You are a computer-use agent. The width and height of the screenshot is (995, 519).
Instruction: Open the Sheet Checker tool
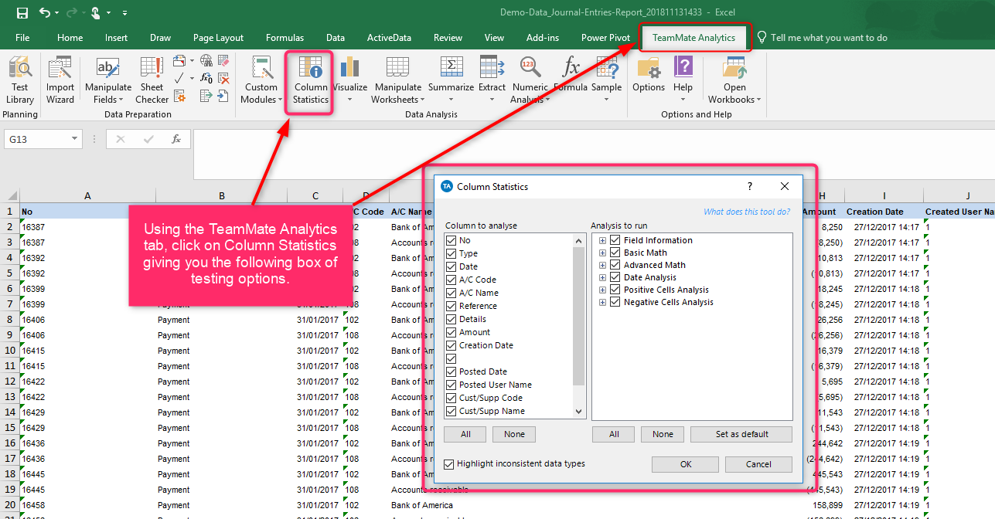pyautogui.click(x=152, y=80)
